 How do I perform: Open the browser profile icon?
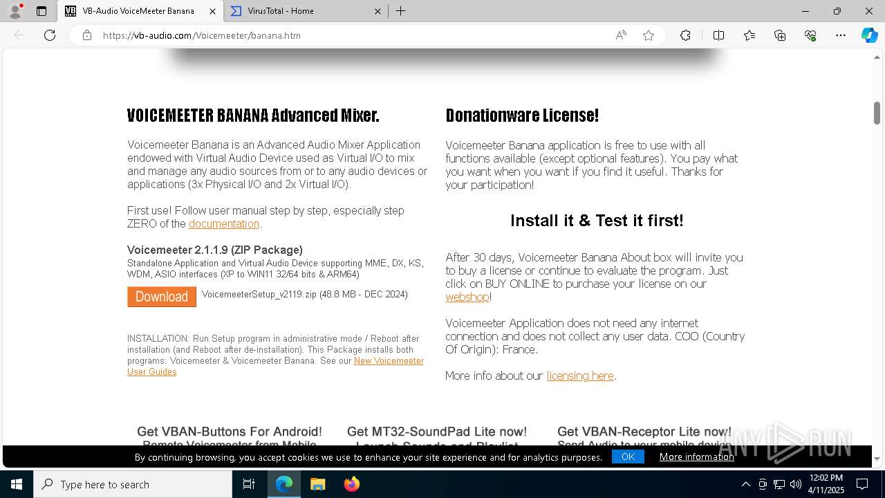tap(15, 11)
